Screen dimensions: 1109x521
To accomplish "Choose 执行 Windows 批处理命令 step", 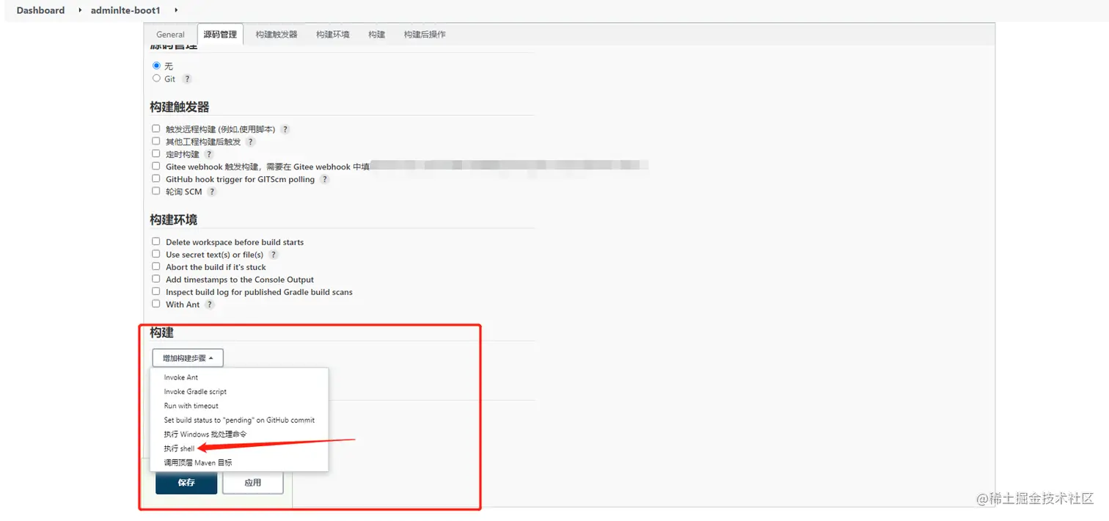I will coord(239,434).
